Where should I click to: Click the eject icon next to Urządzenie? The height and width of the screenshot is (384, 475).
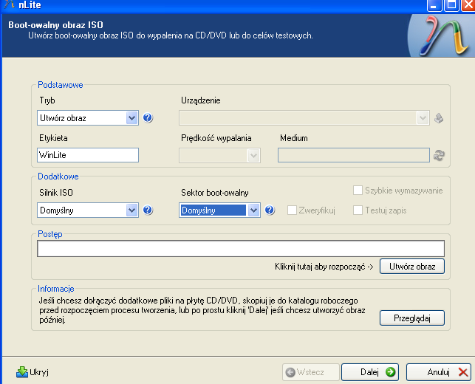(439, 118)
